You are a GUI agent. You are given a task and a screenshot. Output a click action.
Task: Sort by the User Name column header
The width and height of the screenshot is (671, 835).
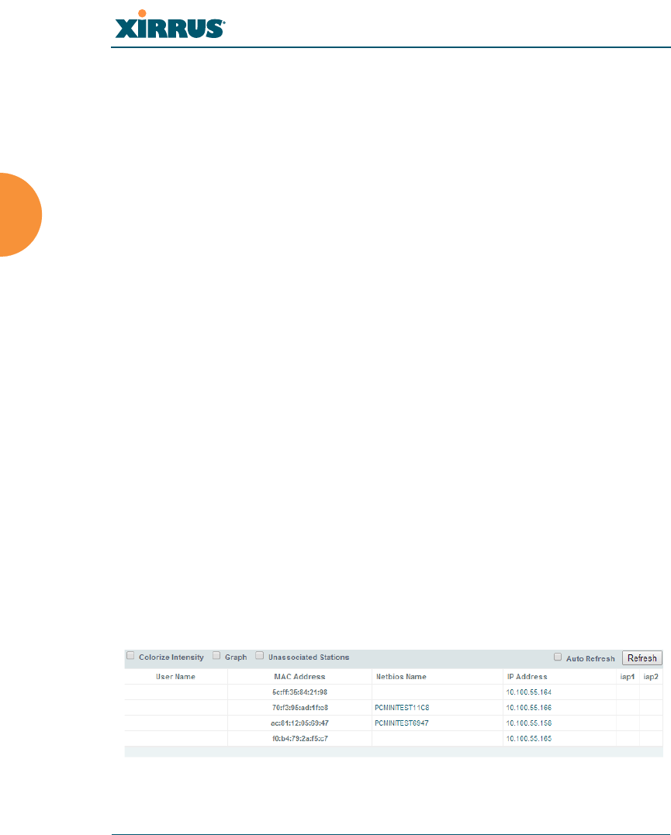click(x=175, y=677)
